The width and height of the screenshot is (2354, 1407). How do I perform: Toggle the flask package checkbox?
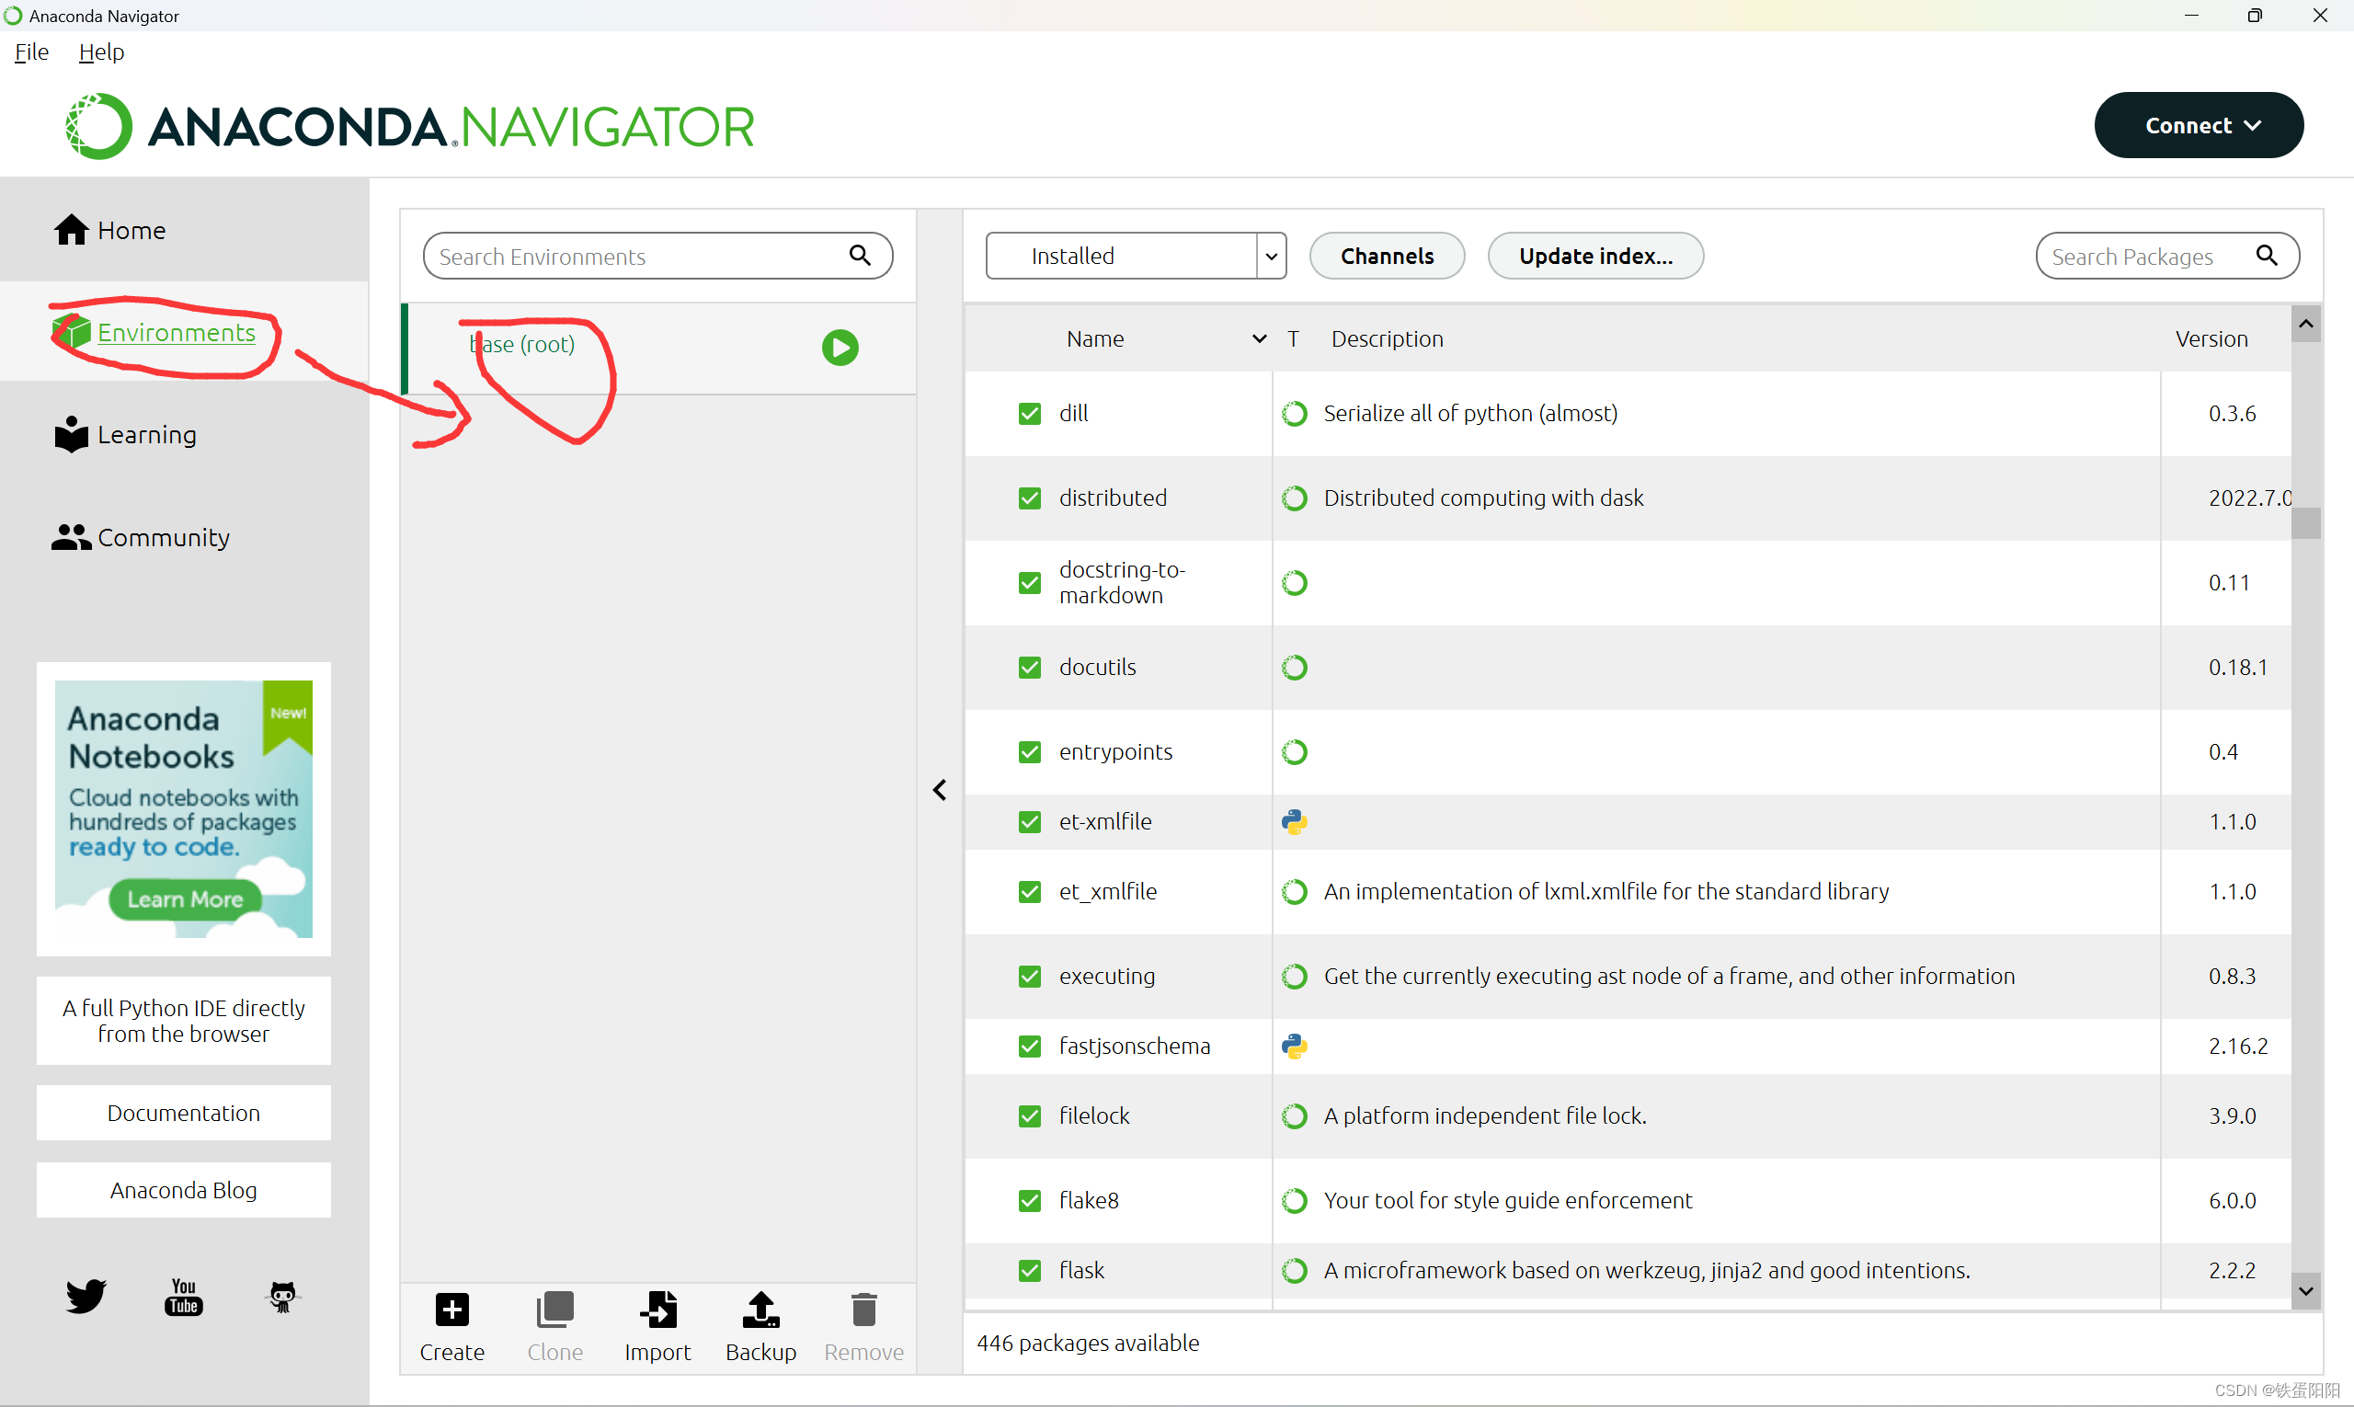pyautogui.click(x=1030, y=1271)
